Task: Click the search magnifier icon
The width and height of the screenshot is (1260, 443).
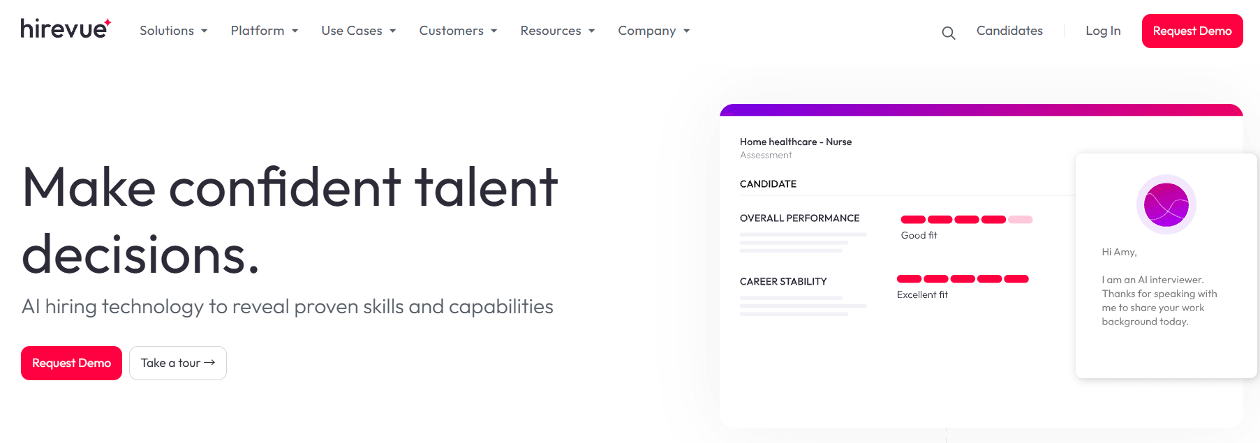Action: (948, 33)
